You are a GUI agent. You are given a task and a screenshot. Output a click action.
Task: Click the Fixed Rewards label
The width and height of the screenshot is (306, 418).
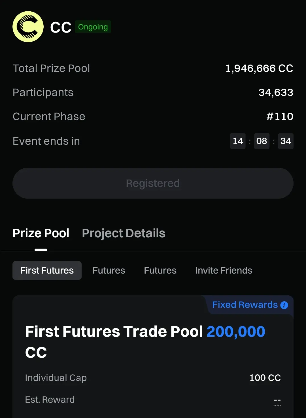245,305
